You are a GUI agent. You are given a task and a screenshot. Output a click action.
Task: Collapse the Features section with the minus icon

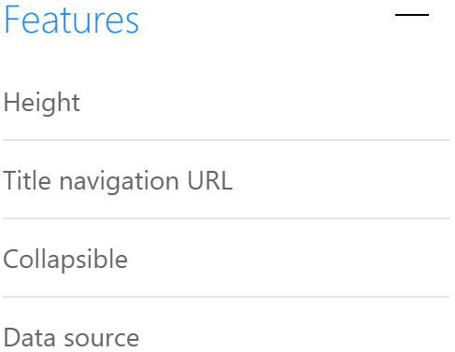coord(412,15)
